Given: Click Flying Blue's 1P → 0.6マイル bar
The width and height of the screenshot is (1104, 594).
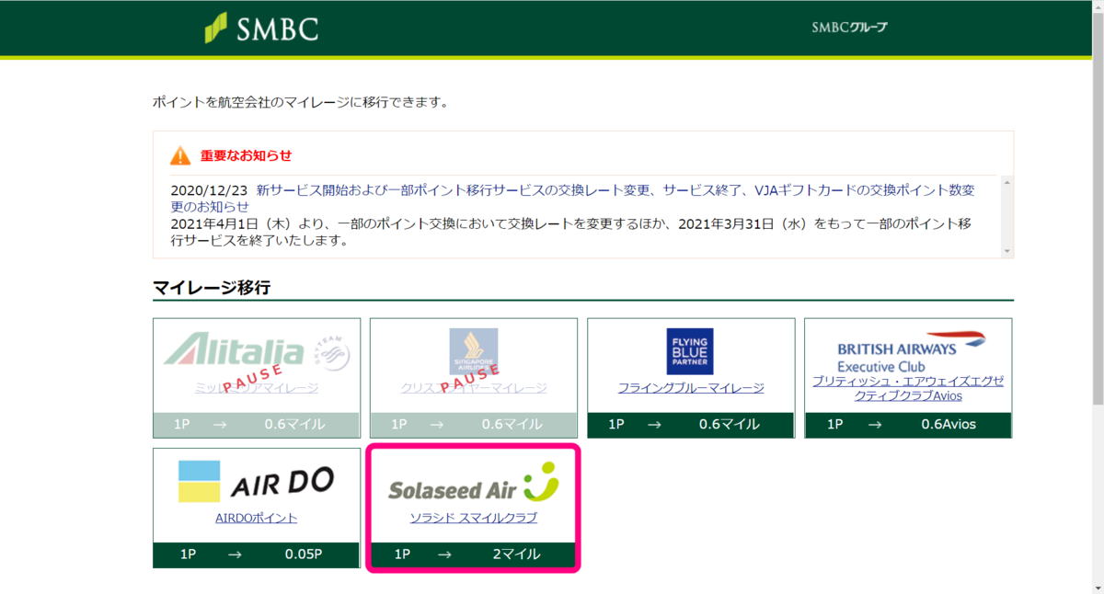Looking at the screenshot, I should (691, 425).
